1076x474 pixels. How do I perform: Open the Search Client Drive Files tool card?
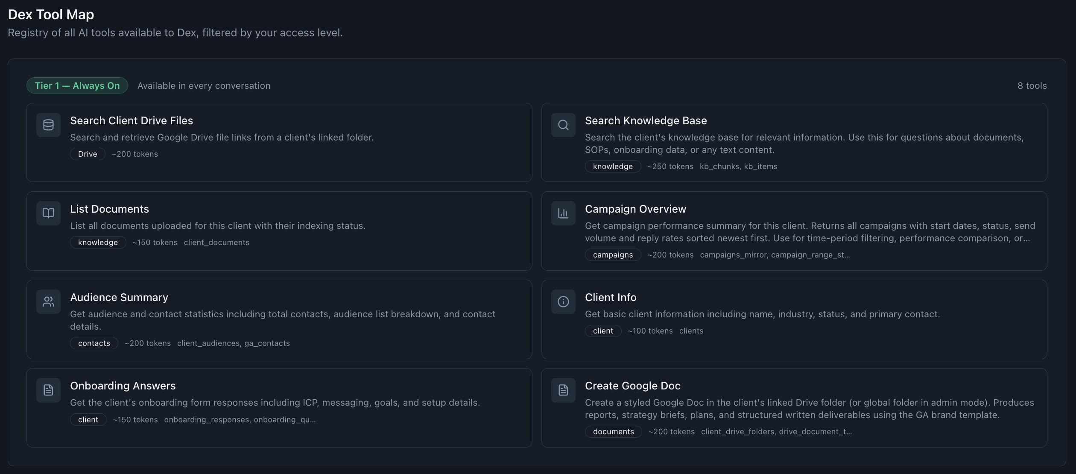click(280, 143)
